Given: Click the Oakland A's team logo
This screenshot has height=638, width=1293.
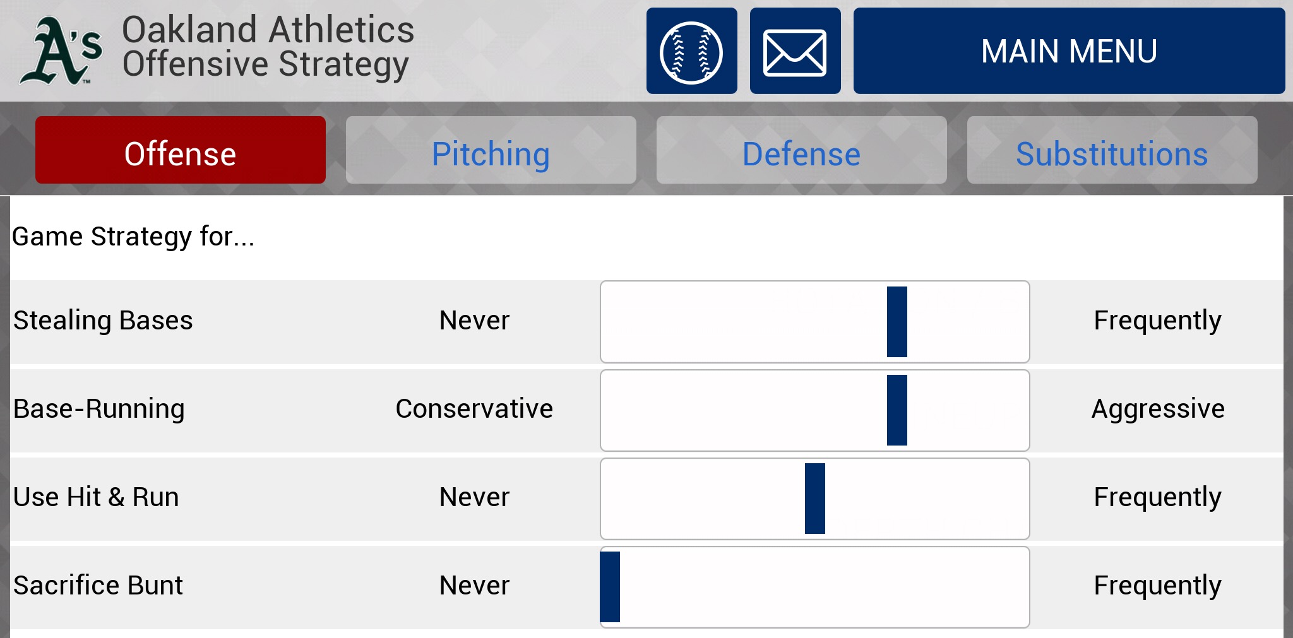Looking at the screenshot, I should 61,51.
